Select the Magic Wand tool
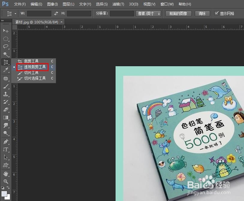 [x=6, y=54]
